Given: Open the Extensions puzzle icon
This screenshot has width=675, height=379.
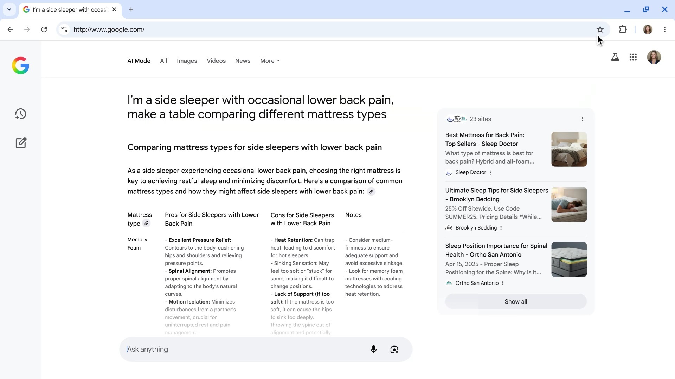Looking at the screenshot, I should coord(623,29).
